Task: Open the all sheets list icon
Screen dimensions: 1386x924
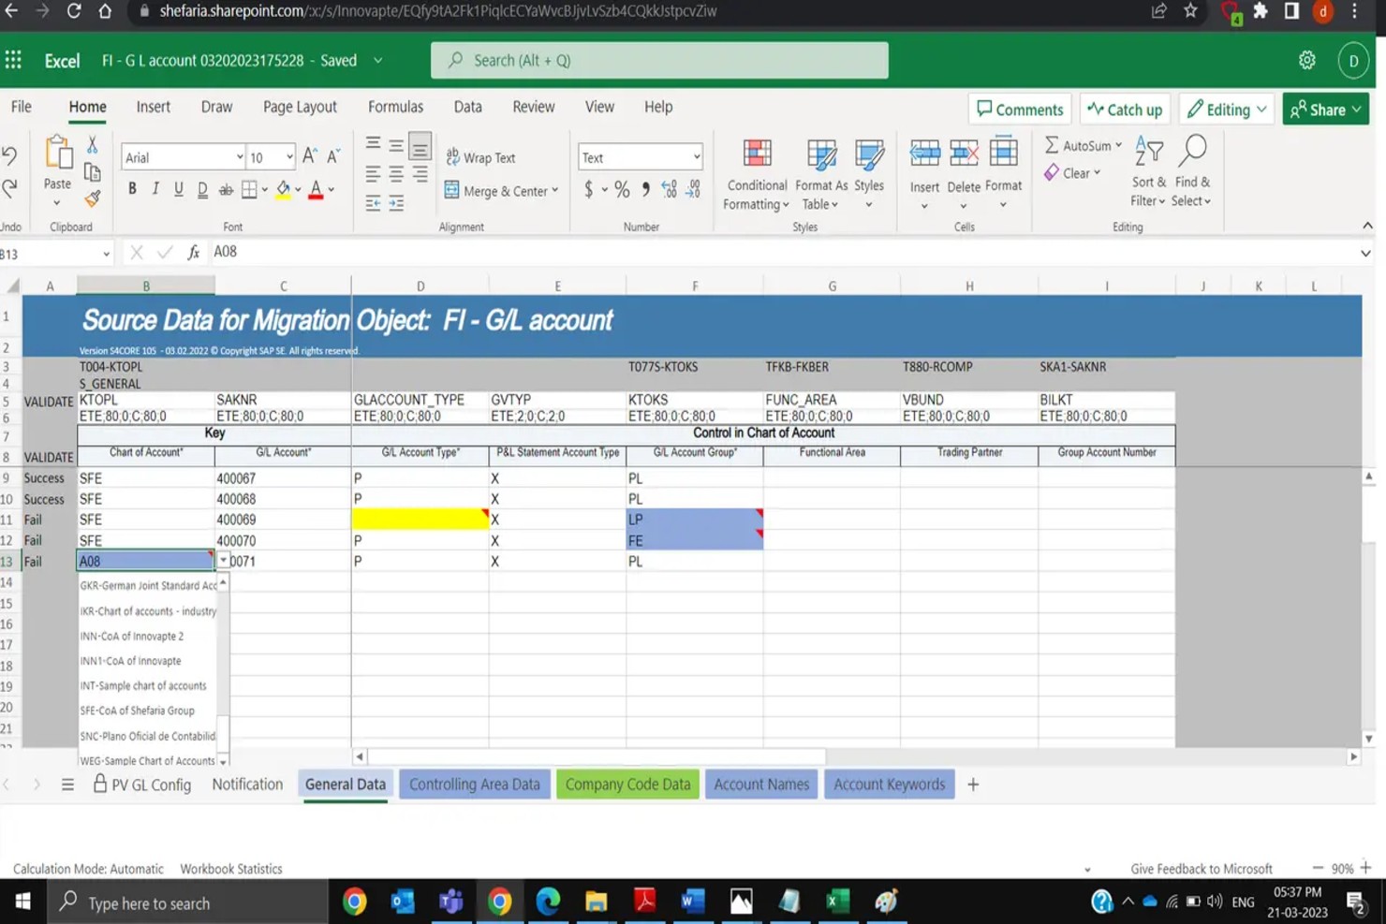Action: tap(67, 785)
